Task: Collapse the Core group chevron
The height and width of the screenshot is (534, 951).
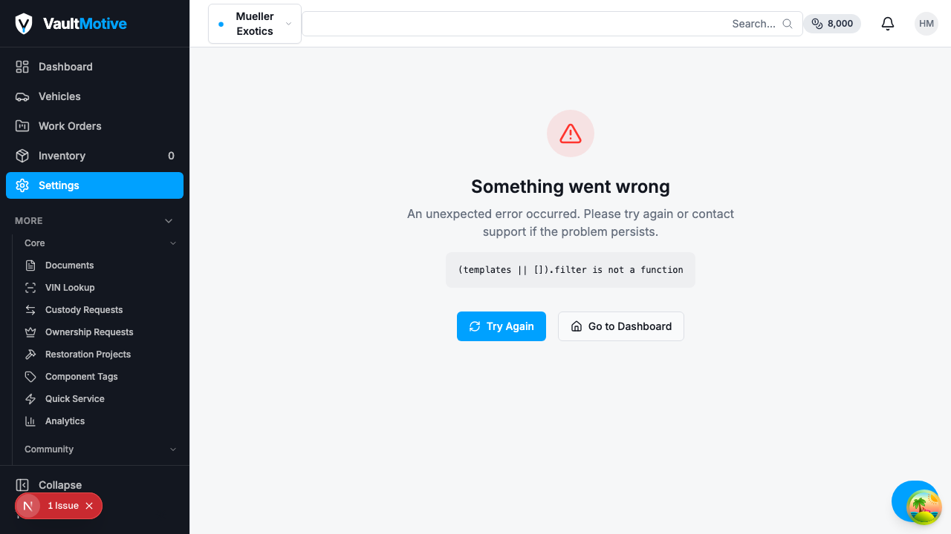Action: pyautogui.click(x=173, y=243)
